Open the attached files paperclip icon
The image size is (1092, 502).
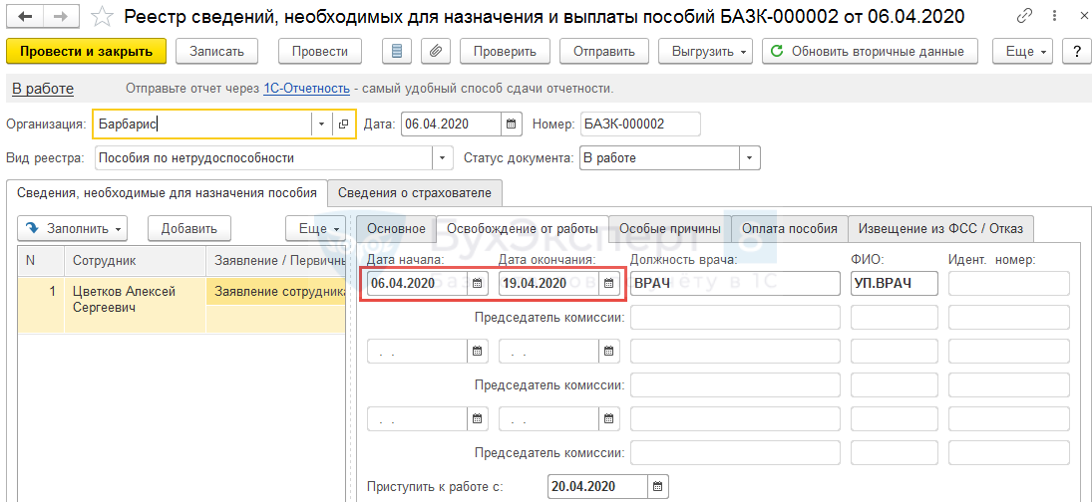(x=433, y=52)
